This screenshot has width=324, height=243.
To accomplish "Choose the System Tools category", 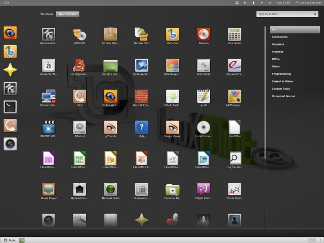I will pyautogui.click(x=281, y=89).
